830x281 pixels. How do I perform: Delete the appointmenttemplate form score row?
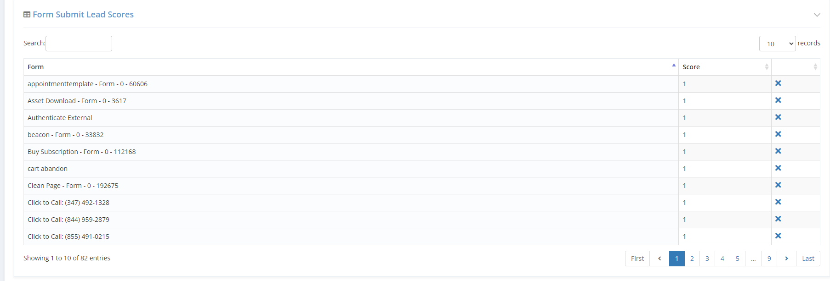coord(778,83)
